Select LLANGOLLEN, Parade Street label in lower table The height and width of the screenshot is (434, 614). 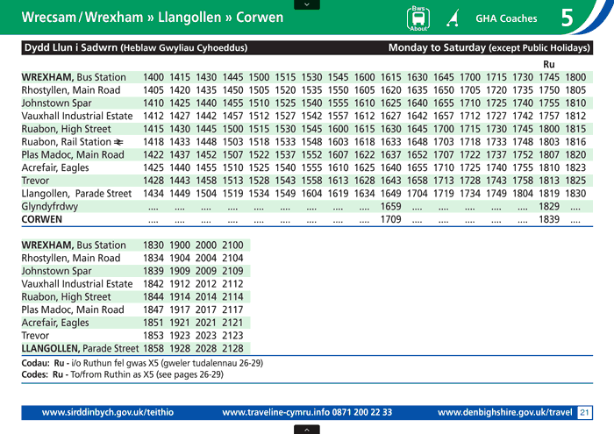pos(80,348)
